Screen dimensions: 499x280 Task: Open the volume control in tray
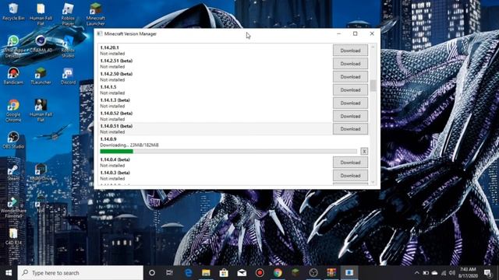452,273
